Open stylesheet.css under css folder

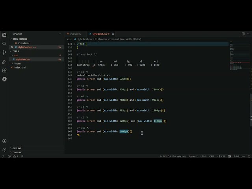click(x=23, y=59)
